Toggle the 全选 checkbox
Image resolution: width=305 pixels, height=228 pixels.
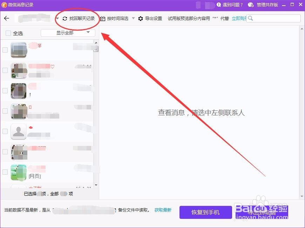tap(8, 33)
